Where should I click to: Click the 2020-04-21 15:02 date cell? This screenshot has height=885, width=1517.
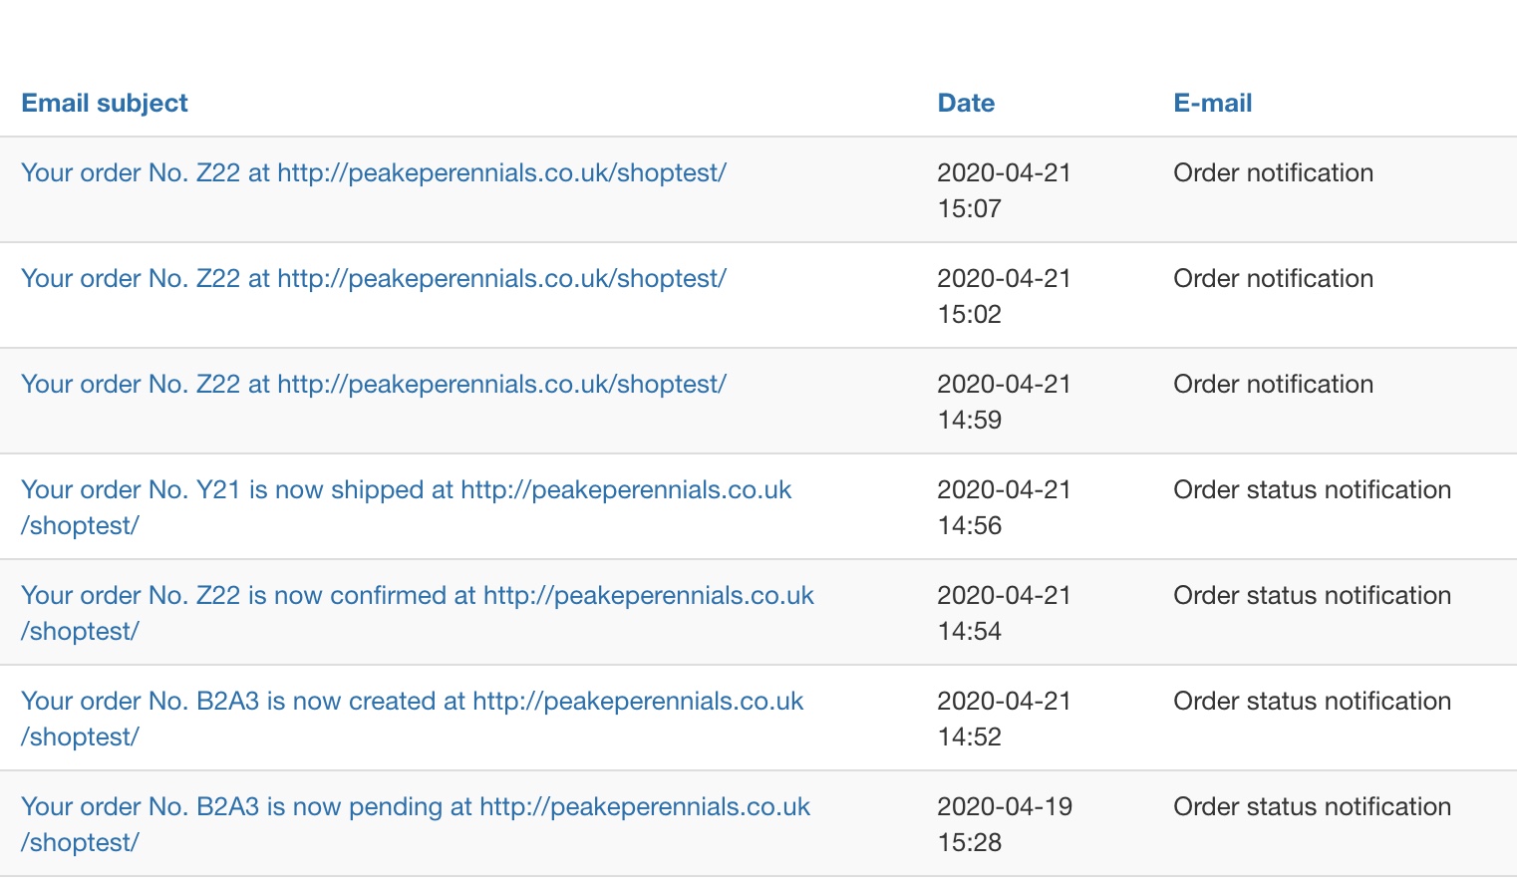[1004, 296]
